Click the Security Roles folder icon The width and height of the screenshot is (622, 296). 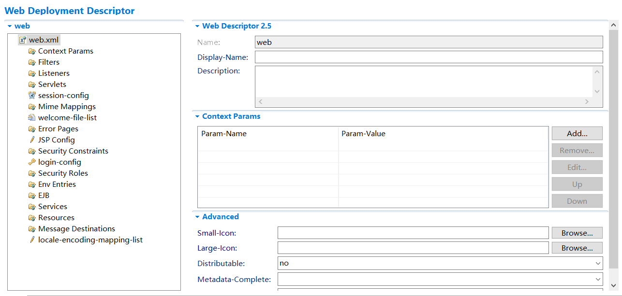(32, 173)
